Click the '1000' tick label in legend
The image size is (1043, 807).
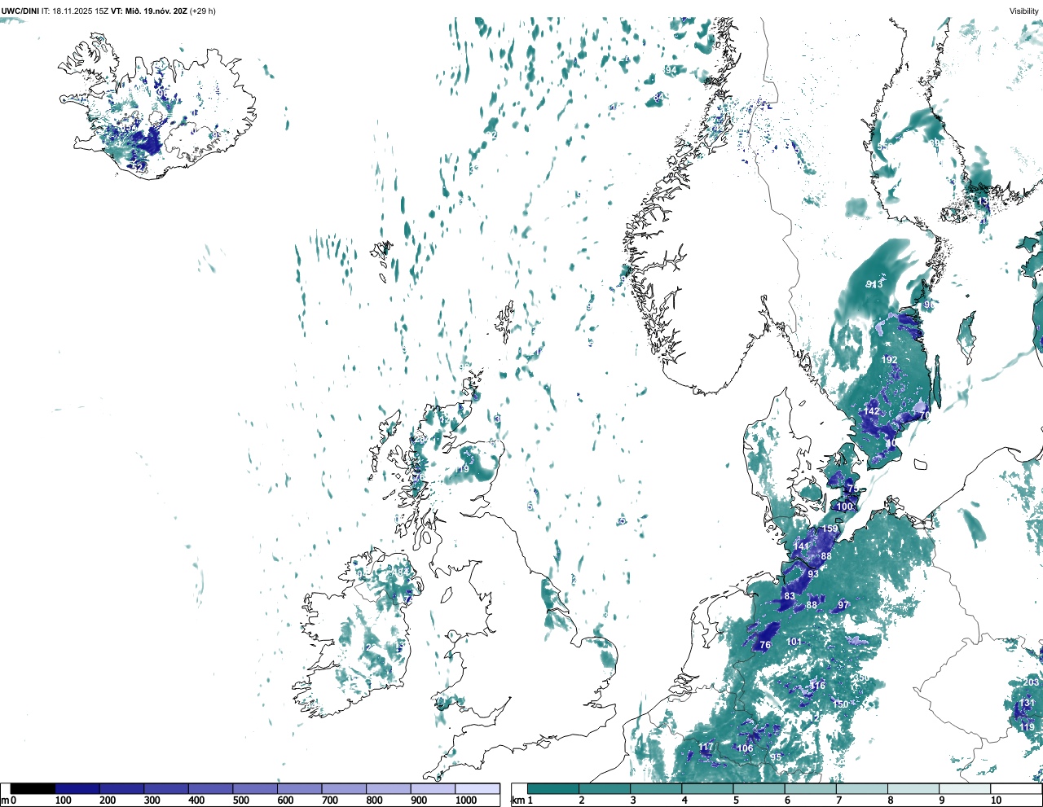[x=465, y=800]
